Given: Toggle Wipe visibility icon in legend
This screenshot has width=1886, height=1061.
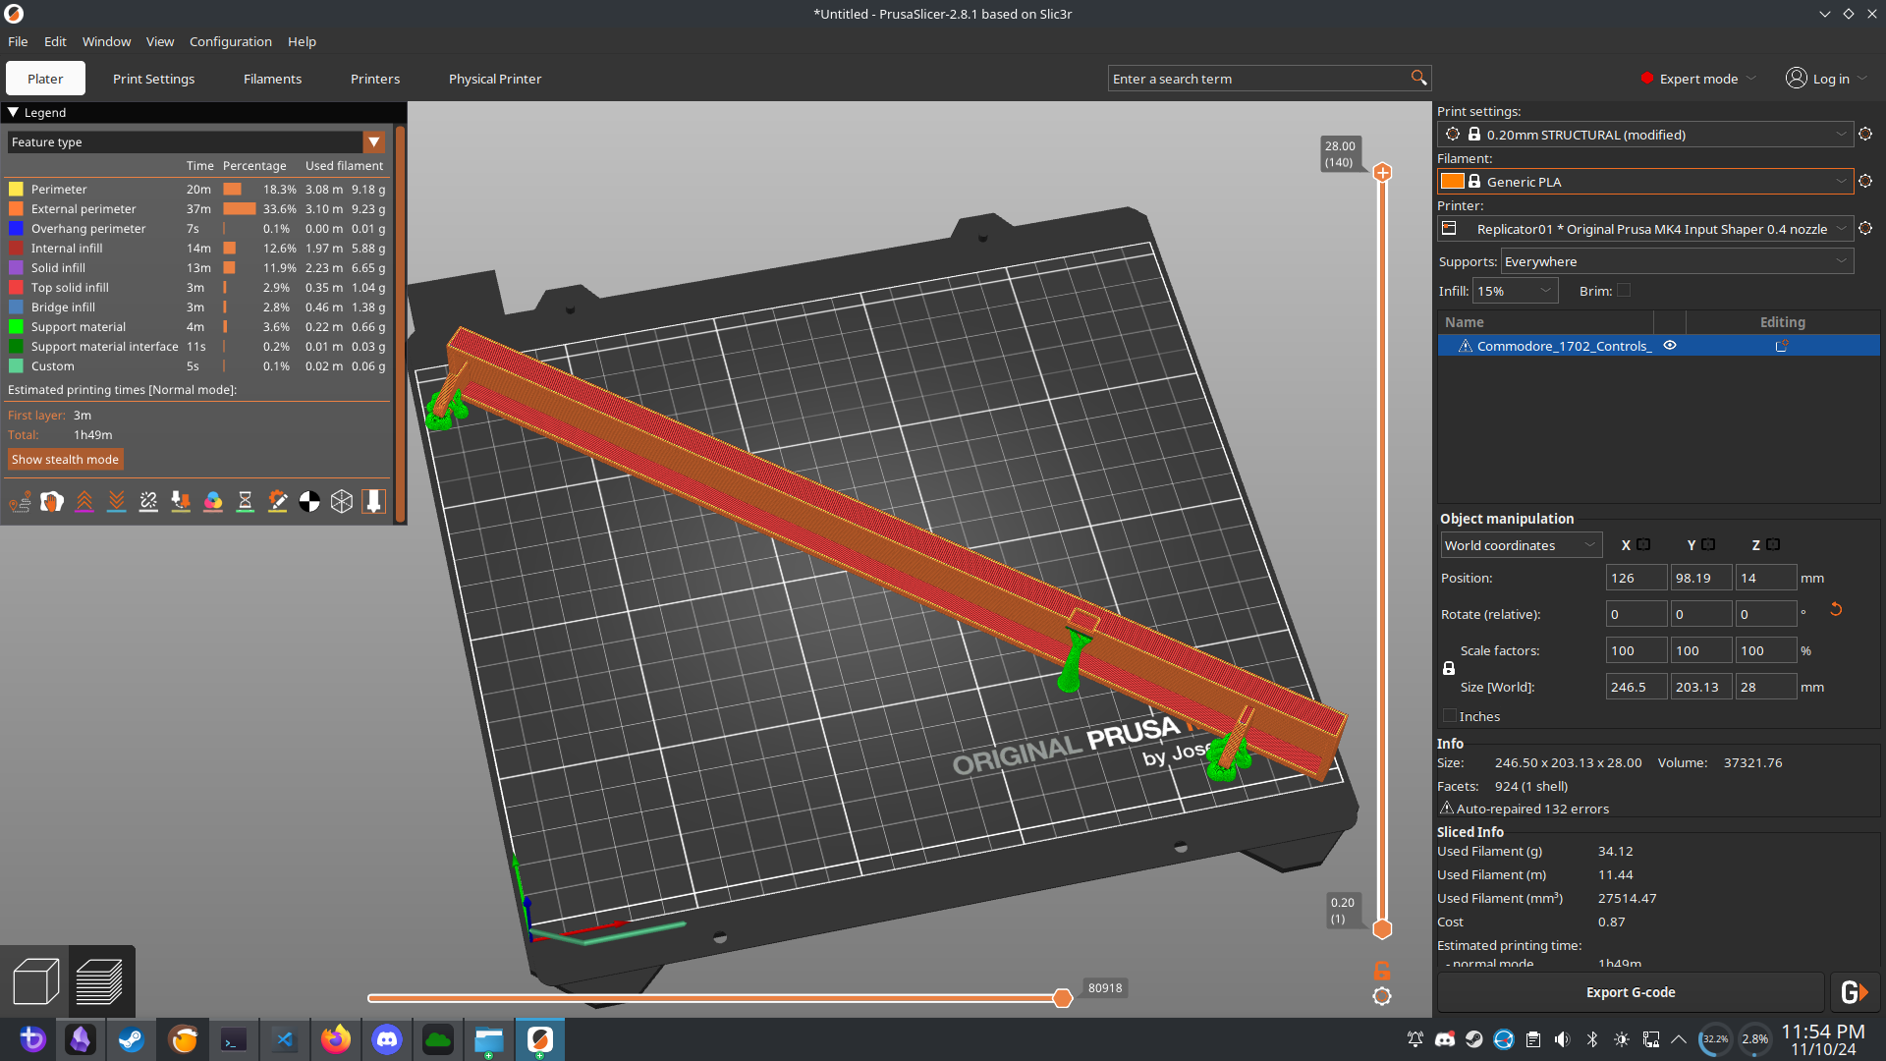Looking at the screenshot, I should pos(52,502).
